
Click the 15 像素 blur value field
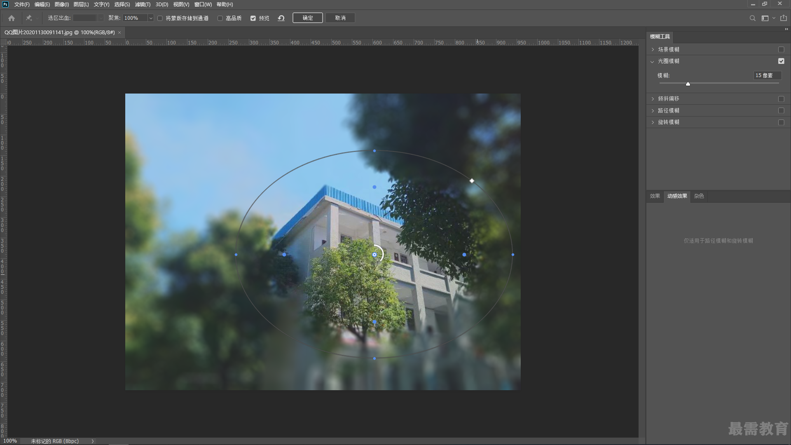(x=768, y=75)
